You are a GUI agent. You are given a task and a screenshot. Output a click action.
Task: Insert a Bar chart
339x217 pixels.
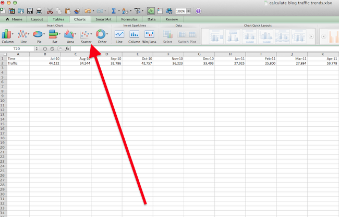point(54,35)
